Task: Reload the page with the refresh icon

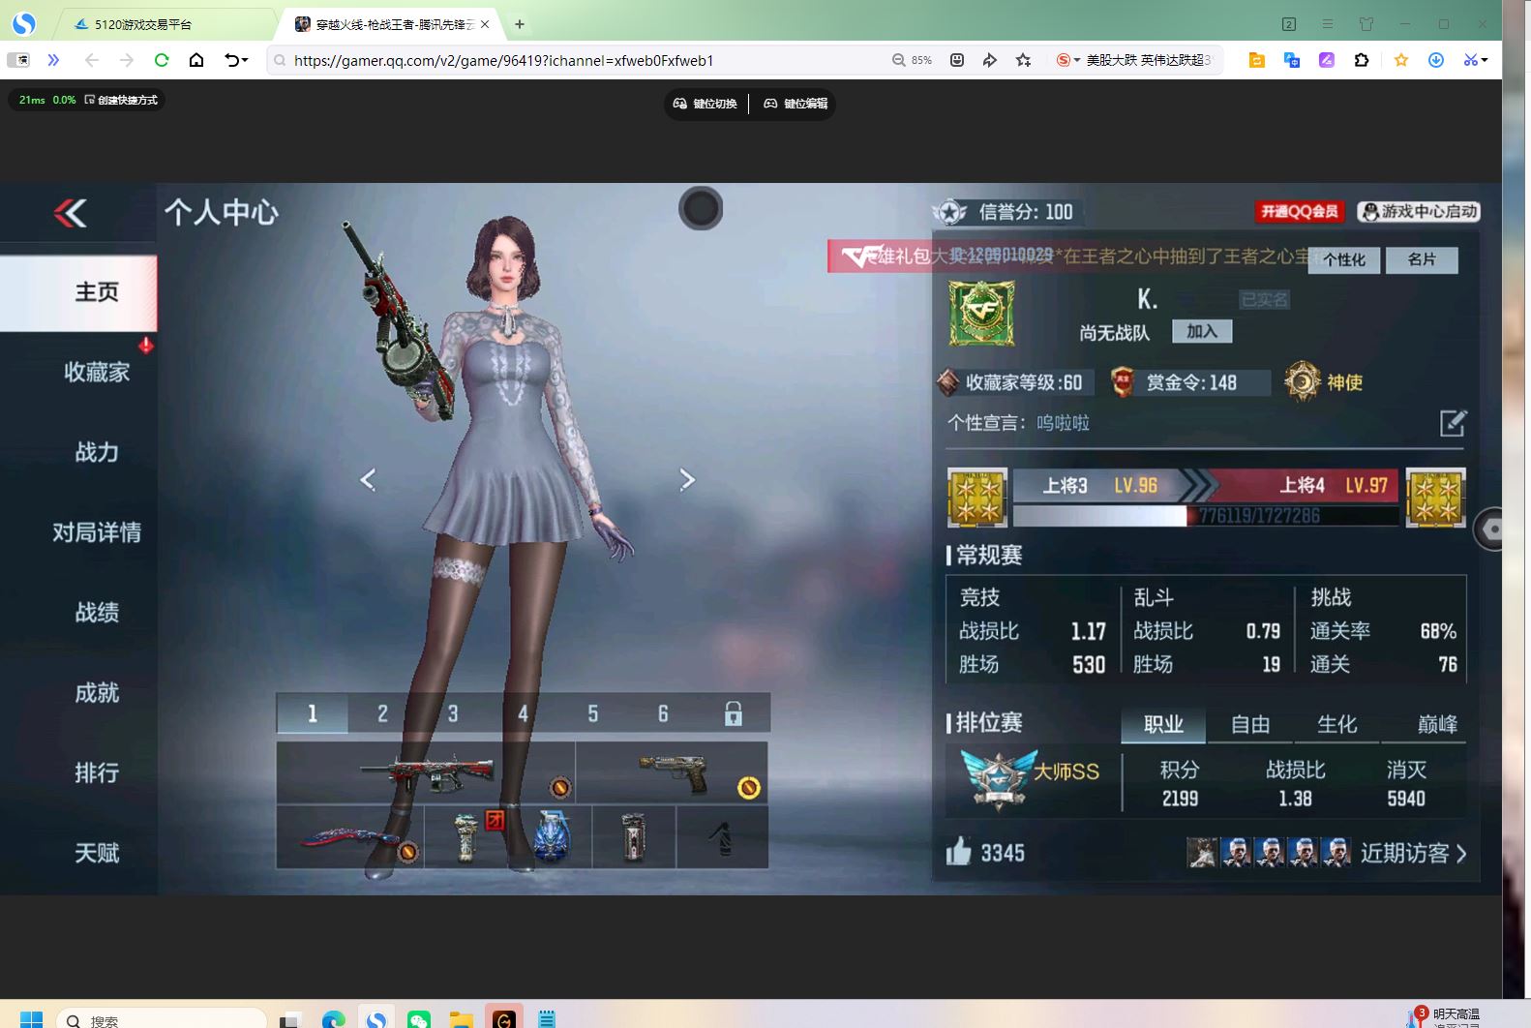Action: click(162, 60)
